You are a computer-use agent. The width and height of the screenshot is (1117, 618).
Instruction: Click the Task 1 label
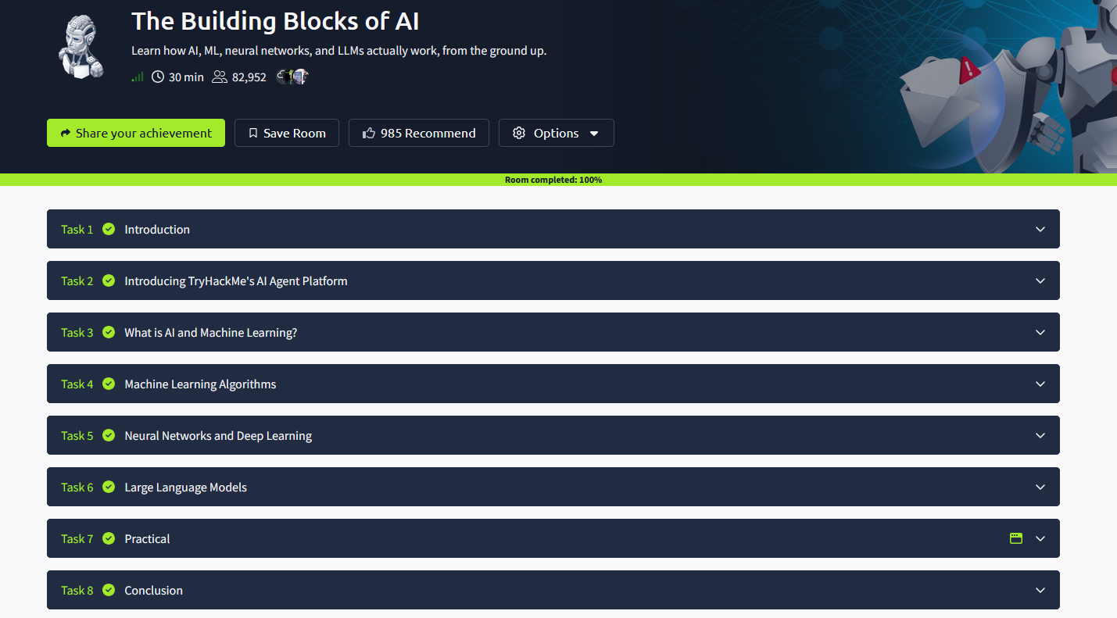pos(77,230)
